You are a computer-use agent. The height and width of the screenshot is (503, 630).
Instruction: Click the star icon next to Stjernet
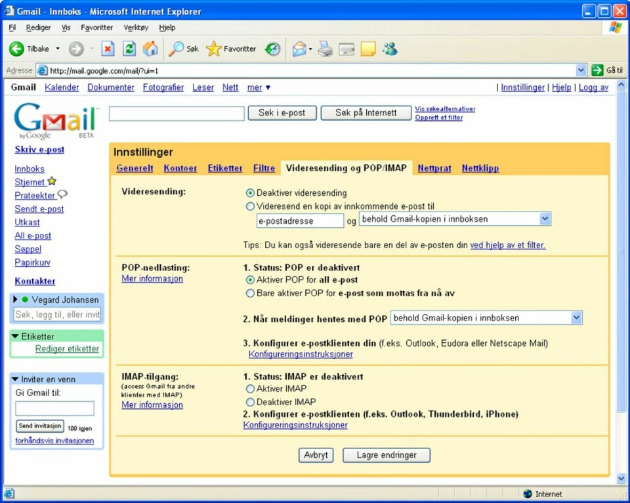pyautogui.click(x=52, y=181)
